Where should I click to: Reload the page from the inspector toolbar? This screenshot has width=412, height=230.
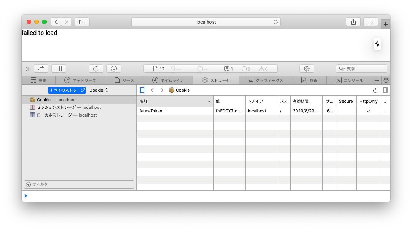[x=96, y=69]
